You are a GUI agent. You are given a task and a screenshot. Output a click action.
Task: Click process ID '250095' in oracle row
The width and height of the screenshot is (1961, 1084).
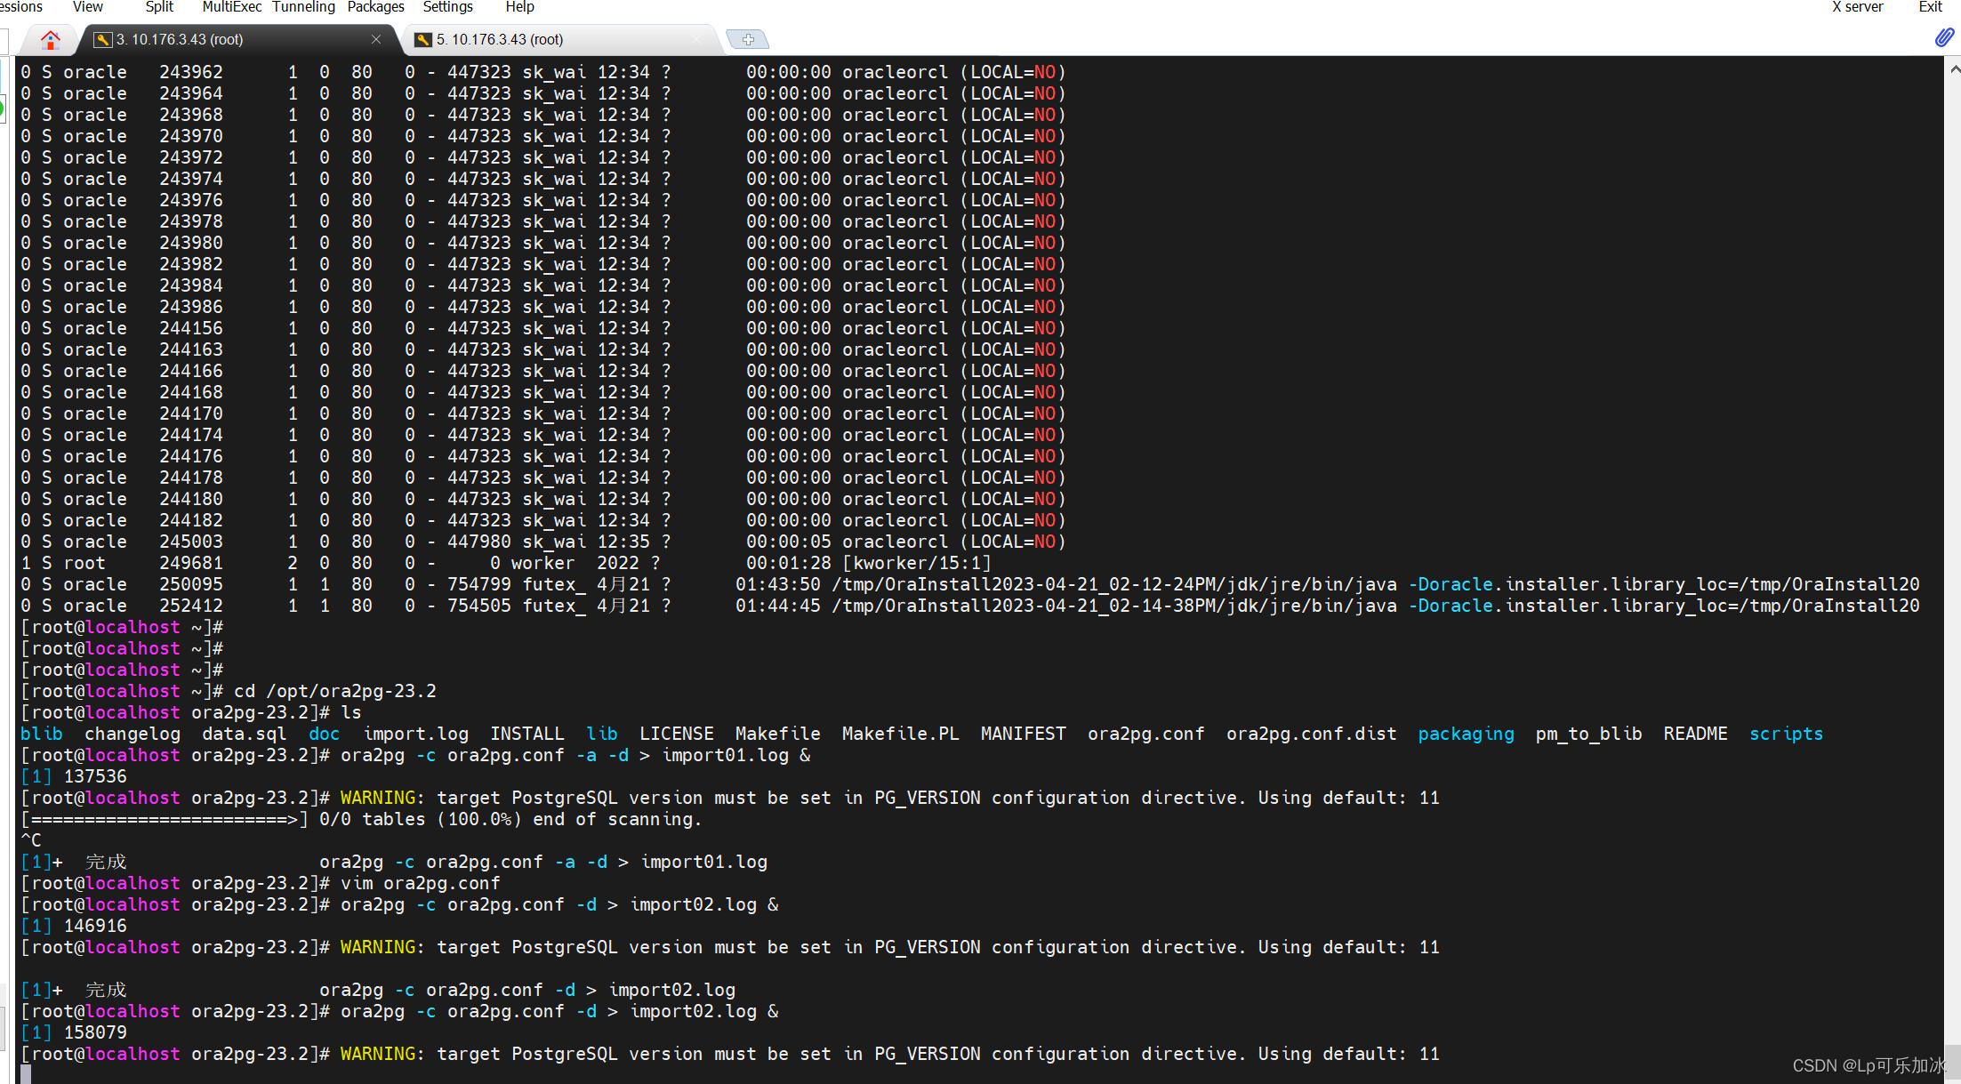191,584
